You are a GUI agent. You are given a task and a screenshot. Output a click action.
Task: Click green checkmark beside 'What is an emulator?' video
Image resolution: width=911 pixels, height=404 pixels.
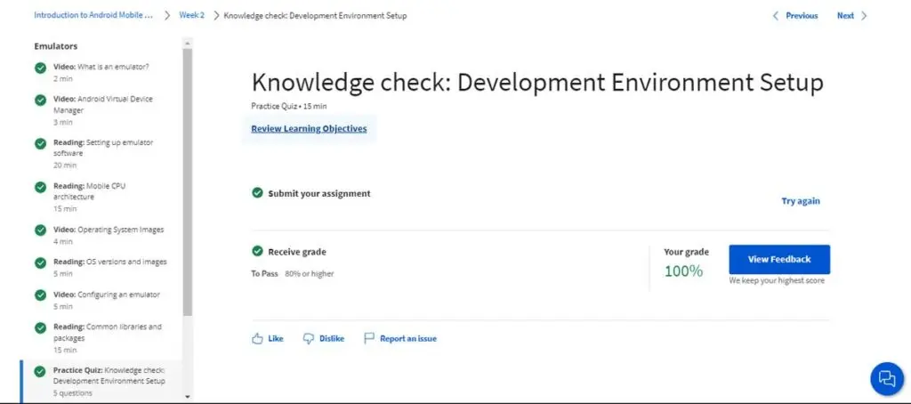tap(40, 68)
